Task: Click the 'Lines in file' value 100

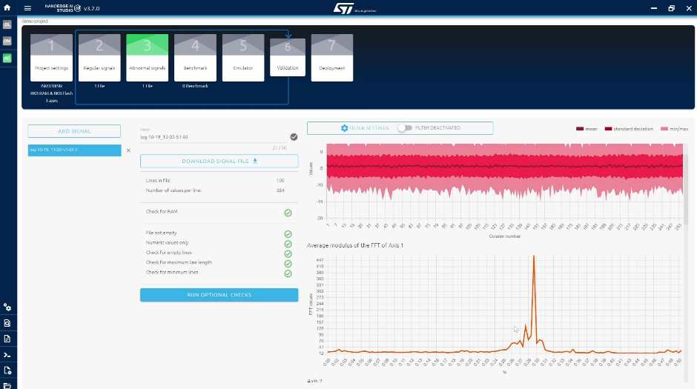Action: 280,181
